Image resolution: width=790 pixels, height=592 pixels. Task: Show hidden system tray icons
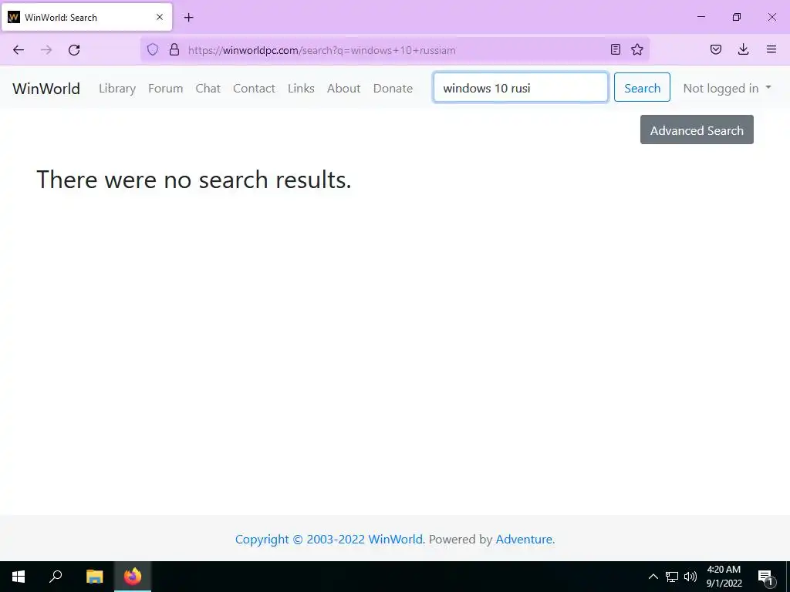point(653,577)
